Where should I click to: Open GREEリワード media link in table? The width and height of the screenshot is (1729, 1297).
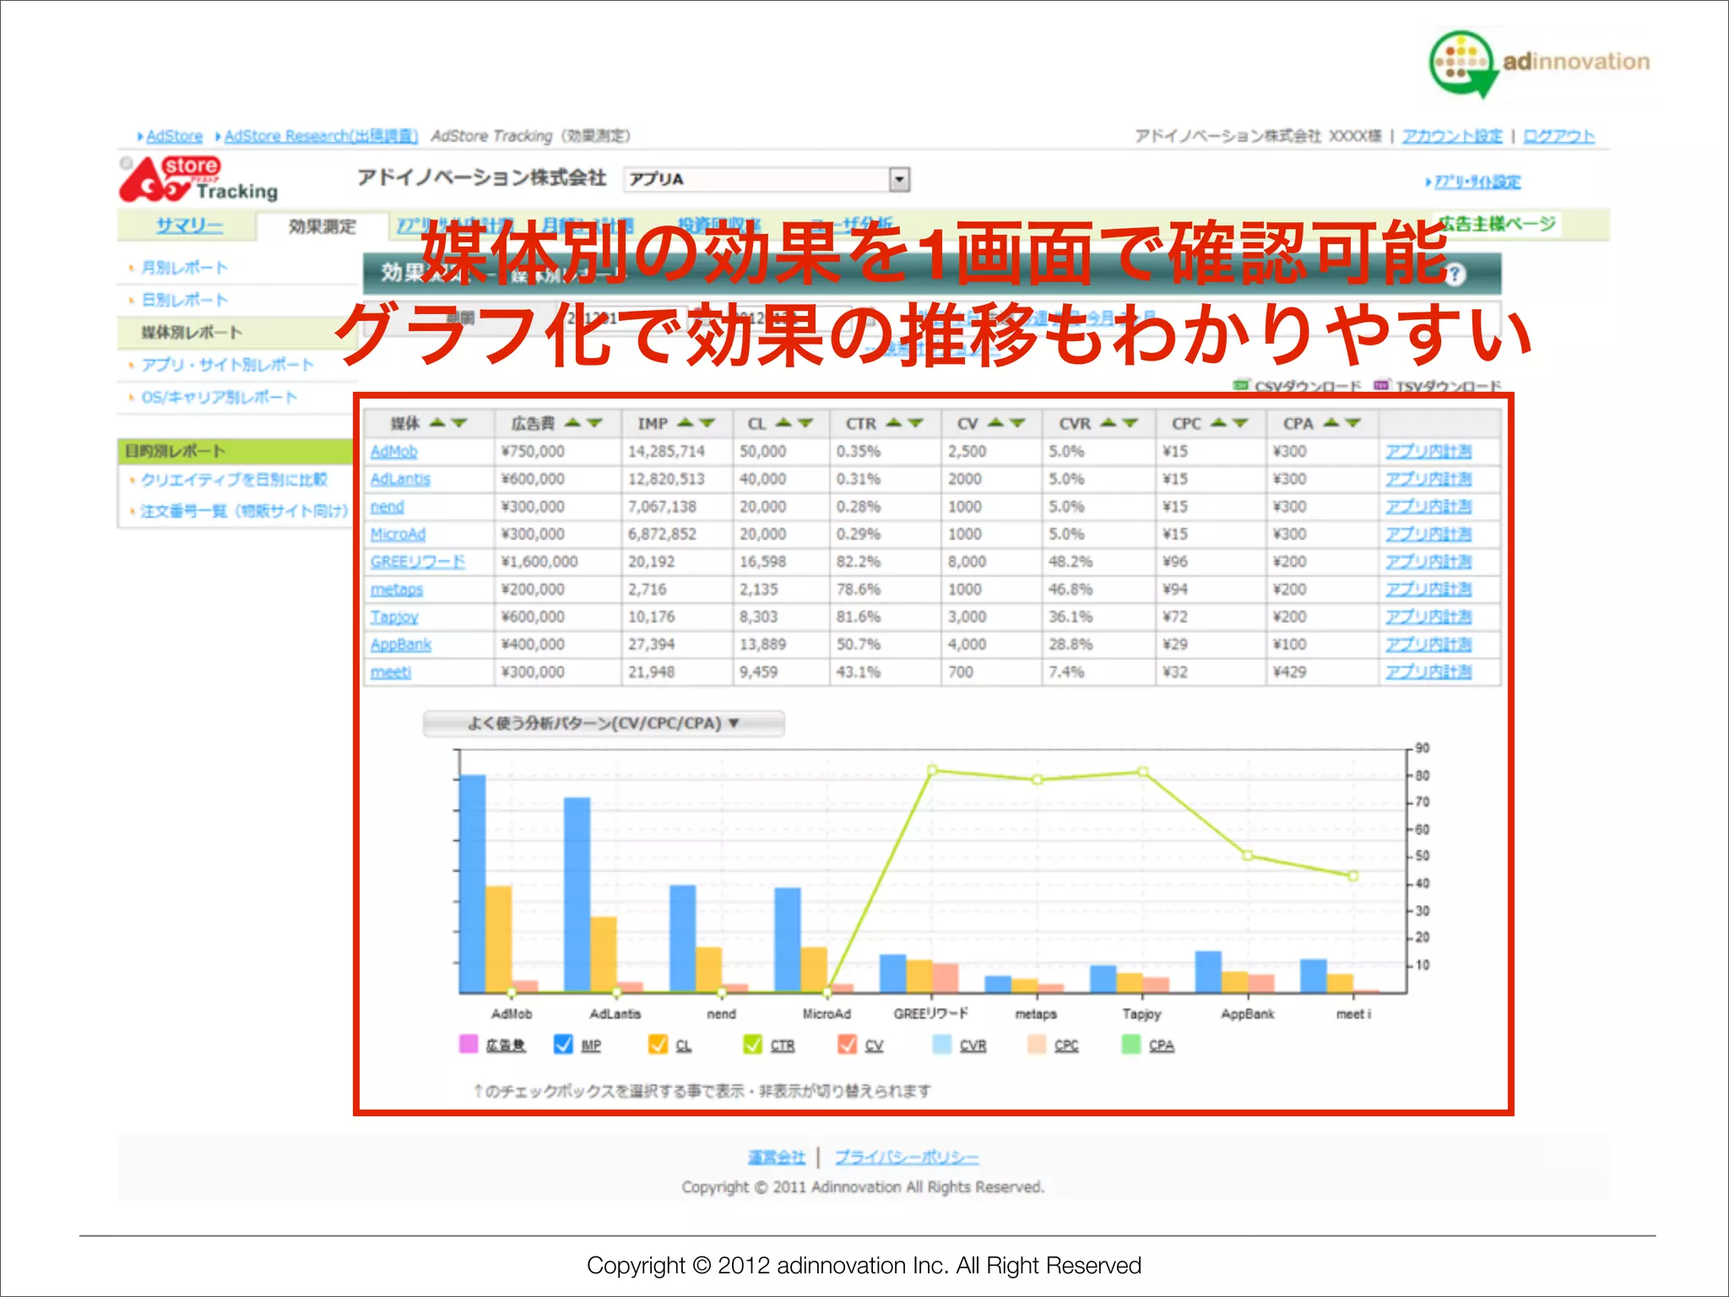[417, 562]
